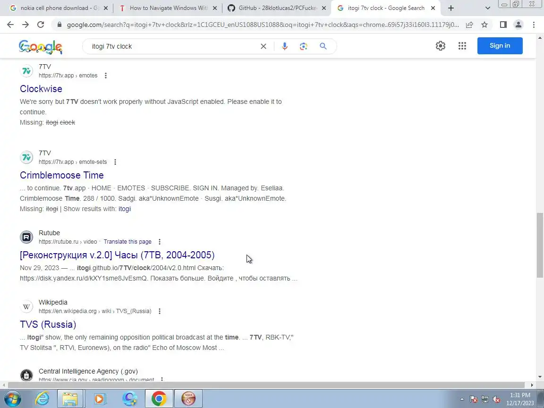Screen dimensions: 544x408
Task: Go back with the browser back arrow
Action: 10,25
